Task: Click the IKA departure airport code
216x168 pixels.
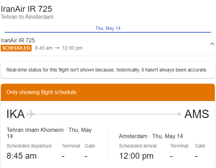Action: pos(16,114)
